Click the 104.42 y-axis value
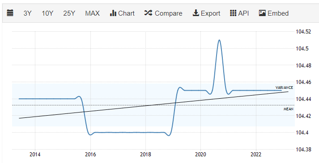Screen dimensions: 319x163 click(x=303, y=116)
